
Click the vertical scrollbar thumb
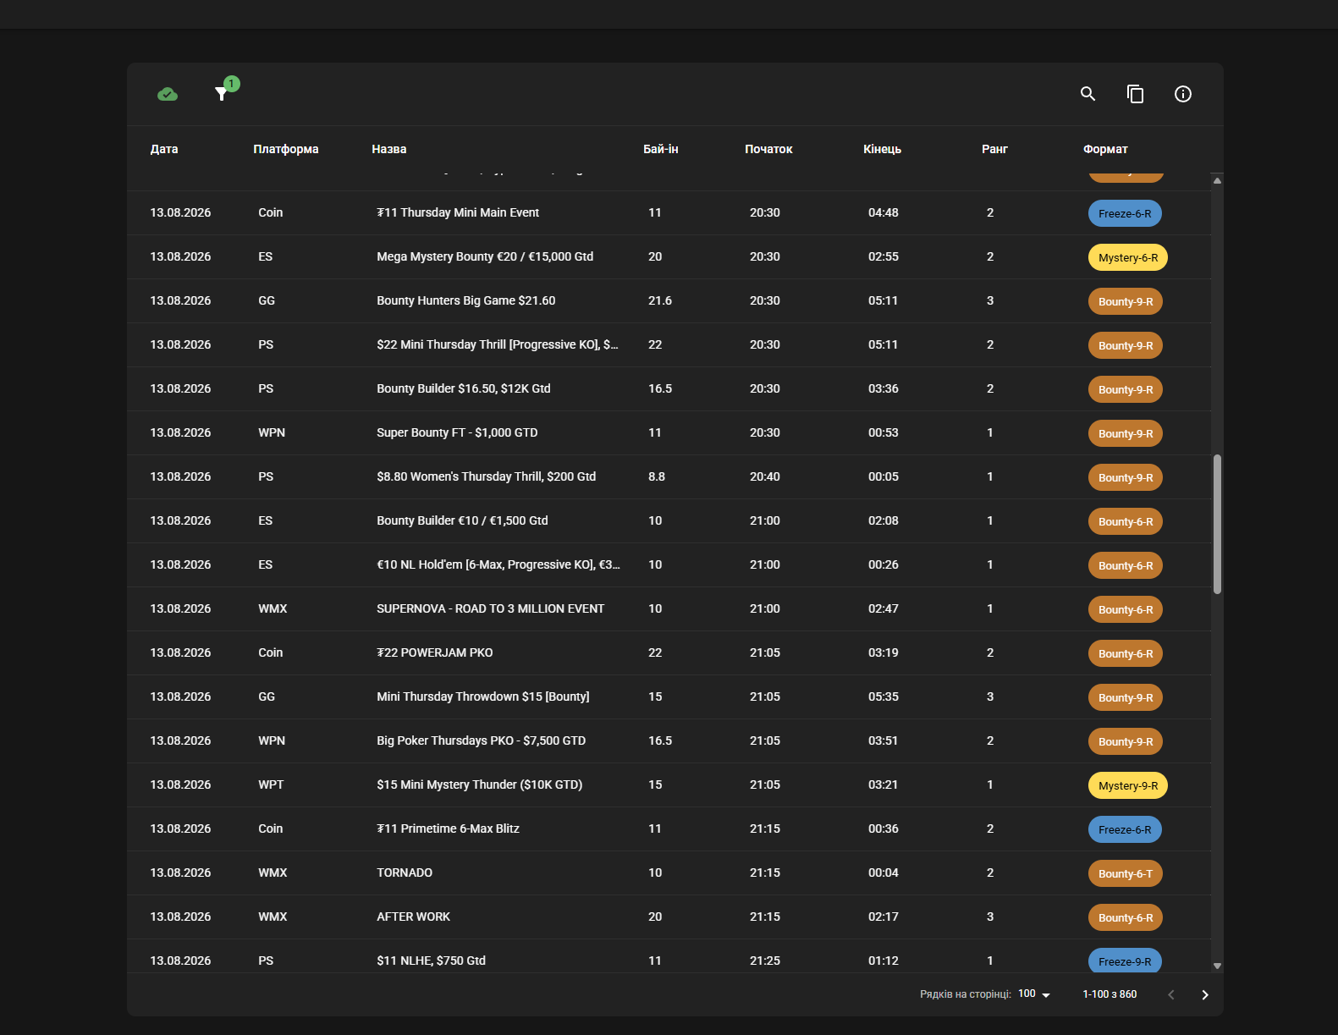click(x=1217, y=525)
